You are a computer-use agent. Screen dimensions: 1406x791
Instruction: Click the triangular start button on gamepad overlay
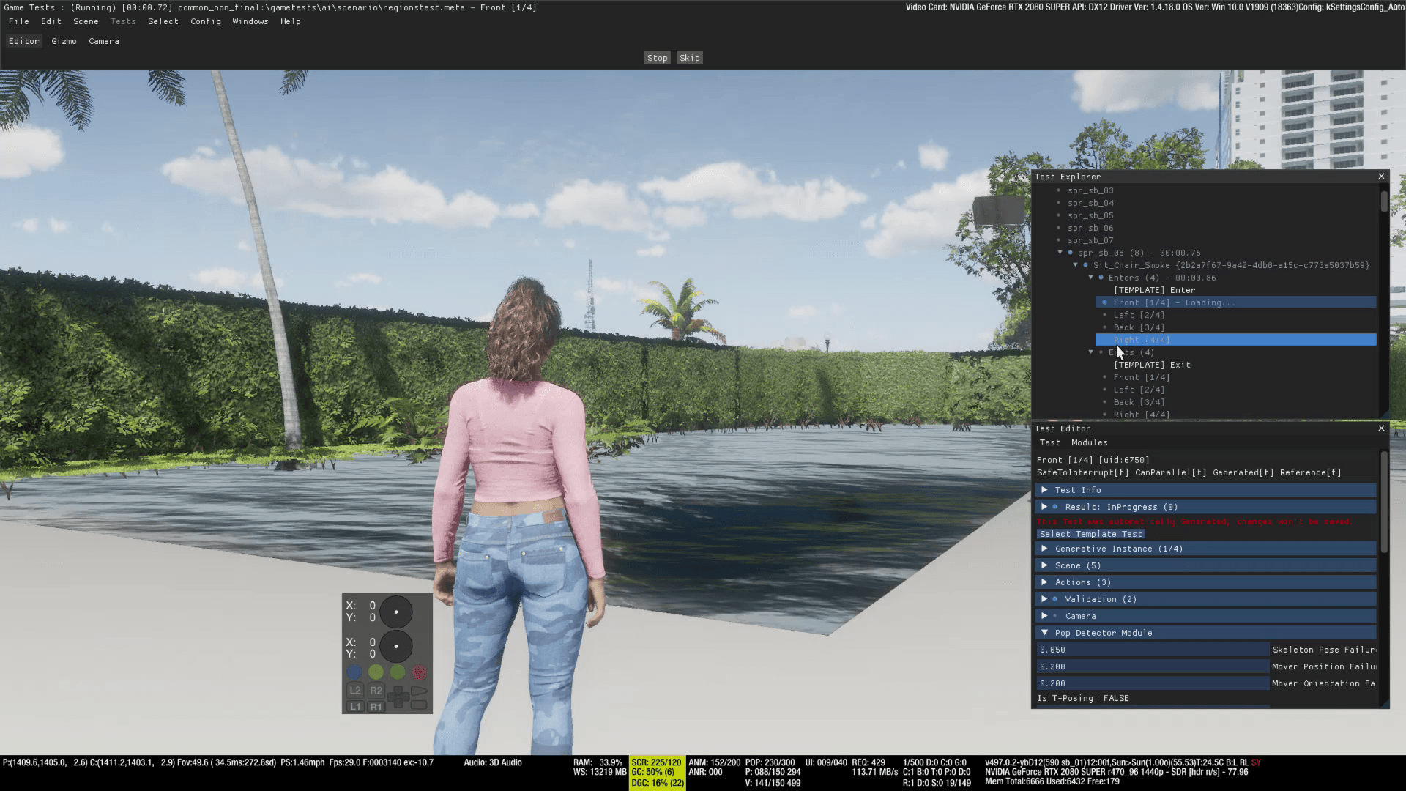[419, 691]
